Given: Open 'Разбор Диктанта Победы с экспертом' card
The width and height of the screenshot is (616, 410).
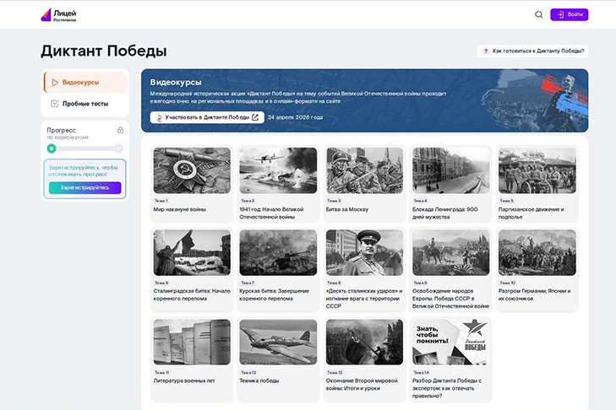Looking at the screenshot, I should pyautogui.click(x=450, y=354).
